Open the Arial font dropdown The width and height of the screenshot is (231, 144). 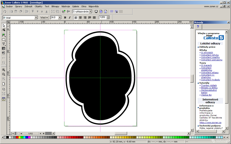click(36, 18)
